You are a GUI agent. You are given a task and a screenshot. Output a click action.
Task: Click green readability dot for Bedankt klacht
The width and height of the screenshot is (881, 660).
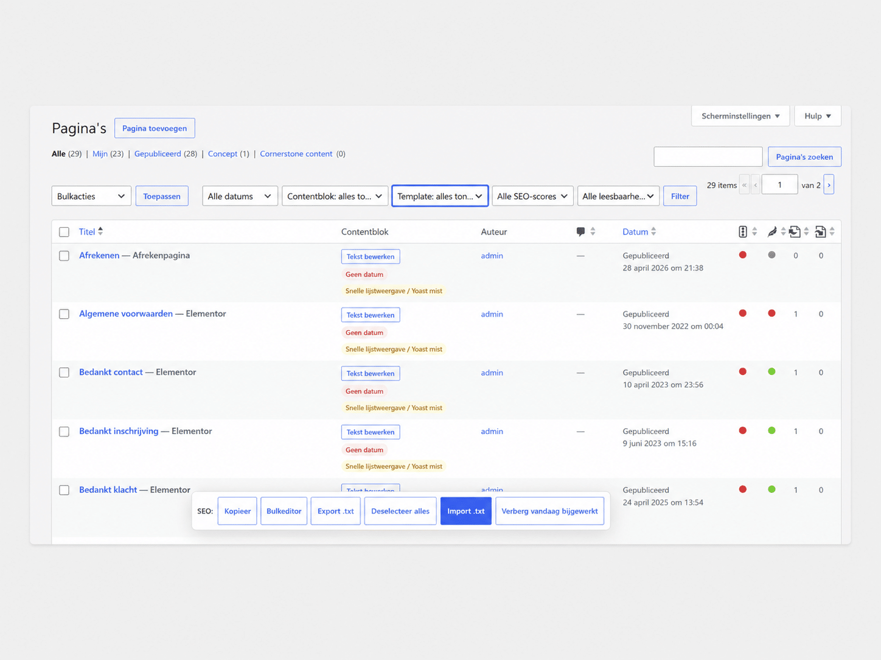(x=771, y=489)
